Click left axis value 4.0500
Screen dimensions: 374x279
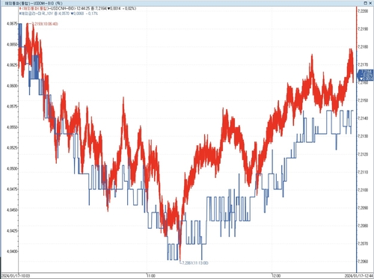[12, 168]
